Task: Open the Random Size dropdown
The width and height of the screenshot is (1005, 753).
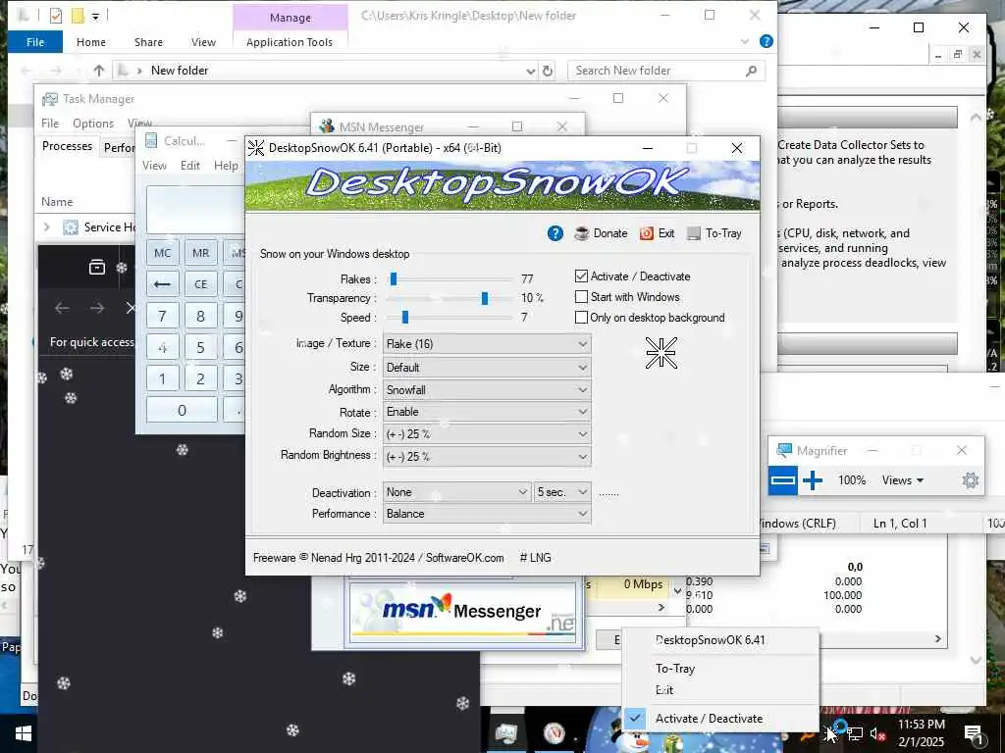Action: click(x=487, y=434)
